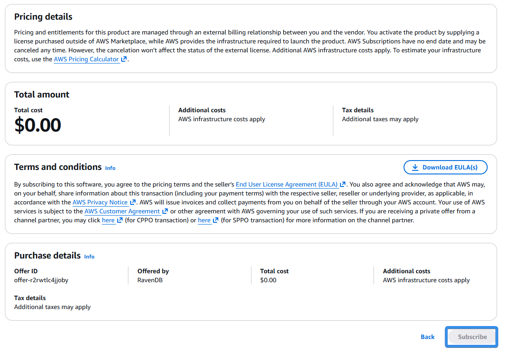506x356 pixels.
Task: Click the 'here' link for SPPO transaction
Action: [204, 220]
